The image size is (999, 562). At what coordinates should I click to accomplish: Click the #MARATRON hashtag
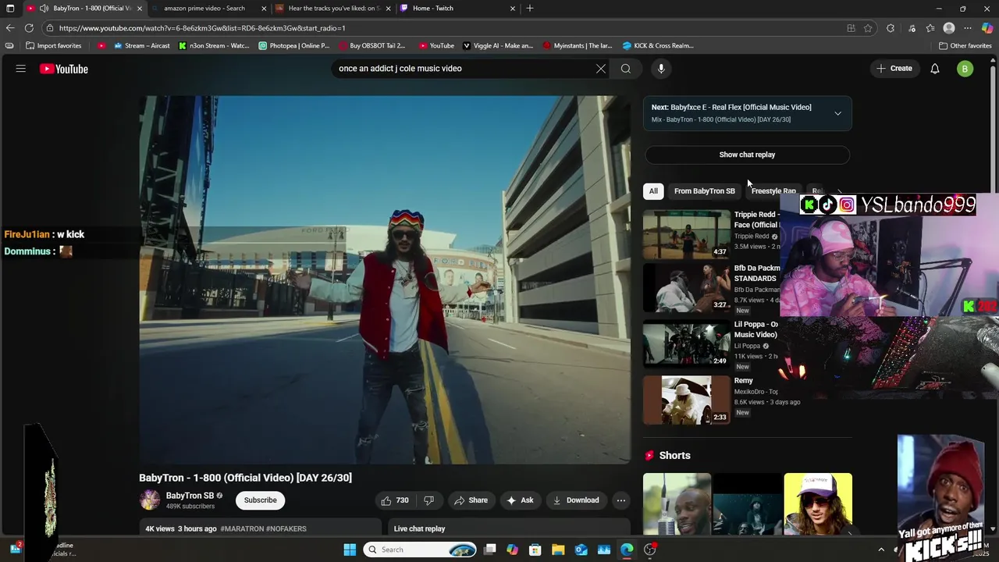coord(242,528)
